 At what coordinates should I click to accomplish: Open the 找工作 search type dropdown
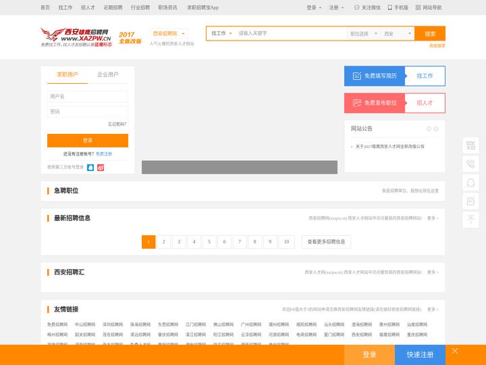coord(221,33)
